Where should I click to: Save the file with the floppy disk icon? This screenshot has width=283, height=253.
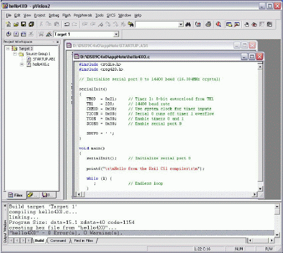(x=24, y=24)
